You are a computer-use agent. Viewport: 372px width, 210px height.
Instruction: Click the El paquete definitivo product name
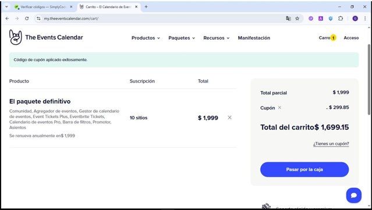pyautogui.click(x=40, y=101)
